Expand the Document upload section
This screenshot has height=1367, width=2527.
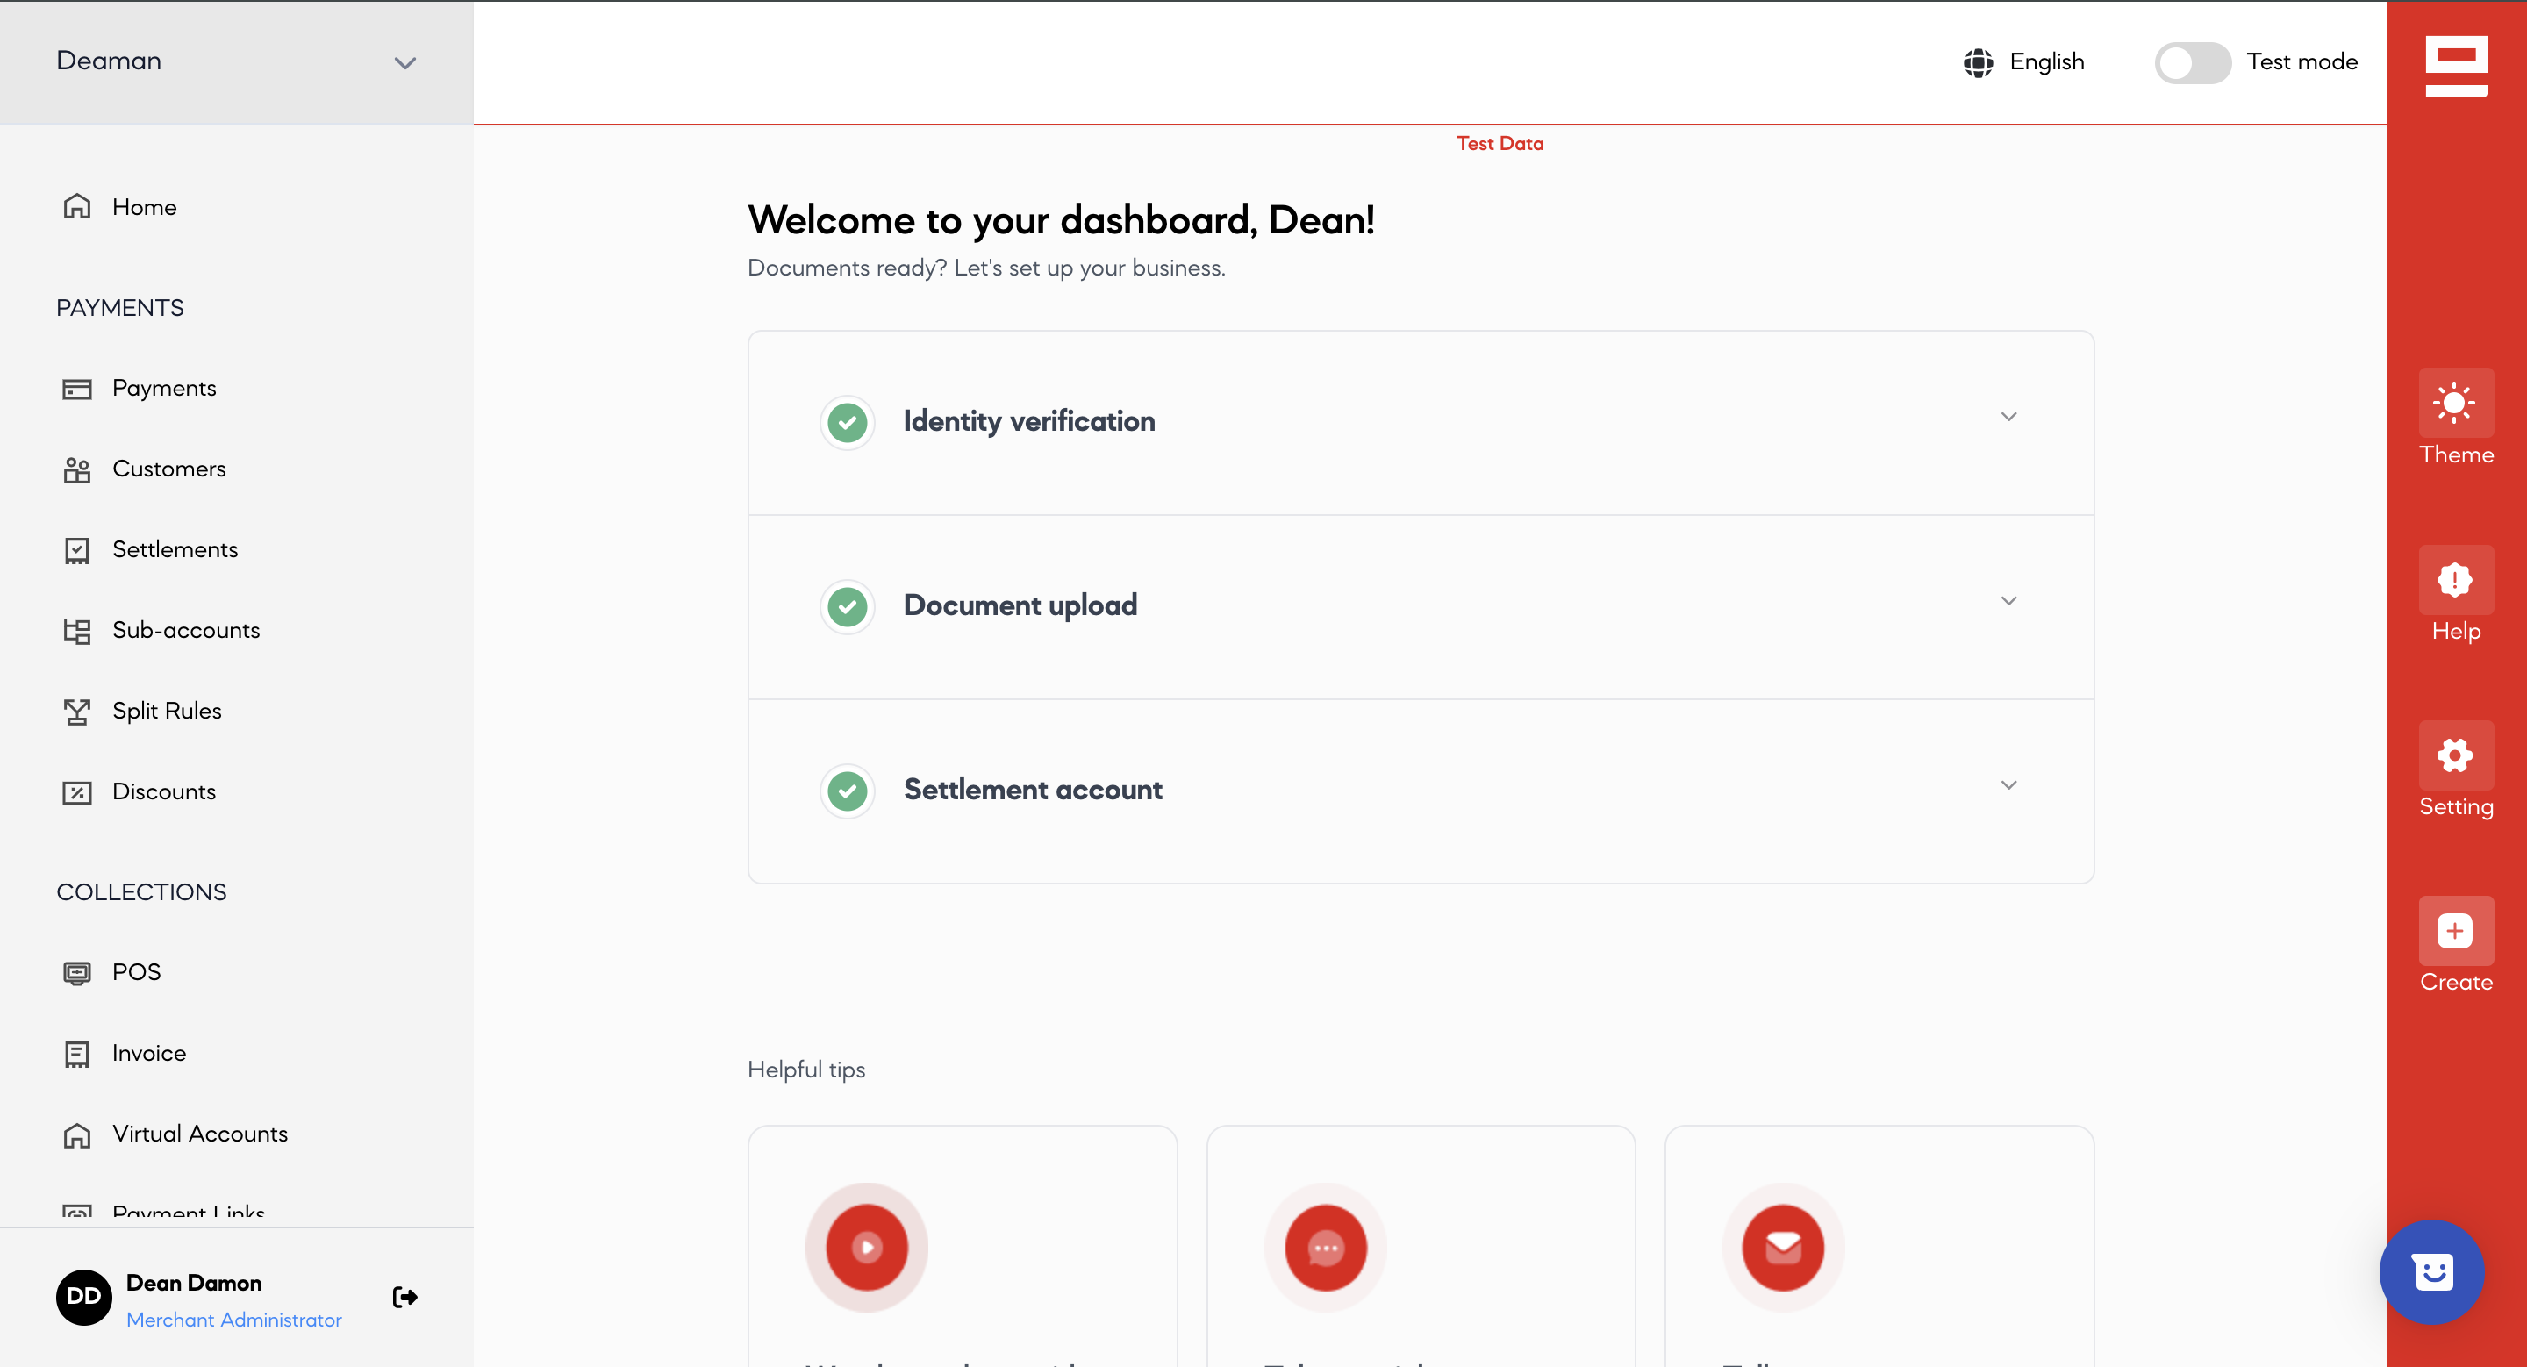[2008, 601]
